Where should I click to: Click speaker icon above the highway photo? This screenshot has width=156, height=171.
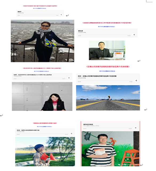[136, 80]
